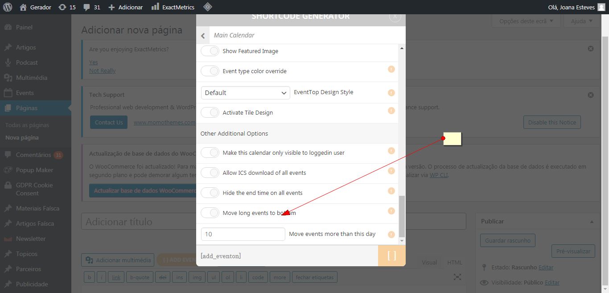Screen dimensions: 609x293
Task: Click the shortcode generator scrollbar thumb
Action: (402, 216)
